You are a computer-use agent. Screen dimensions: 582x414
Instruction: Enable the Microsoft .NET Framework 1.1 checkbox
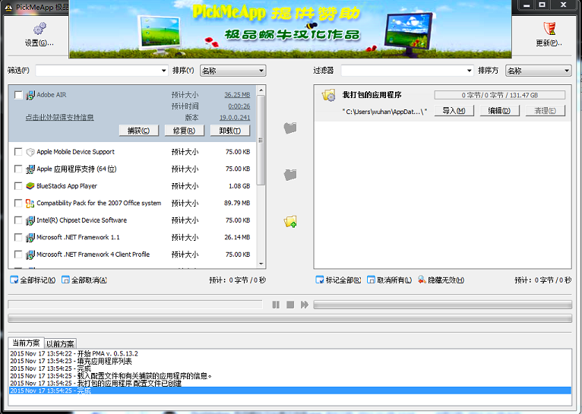18,238
